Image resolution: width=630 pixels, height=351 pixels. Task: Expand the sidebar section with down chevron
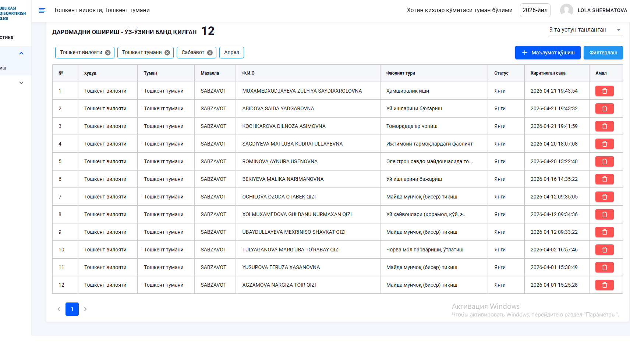[21, 83]
